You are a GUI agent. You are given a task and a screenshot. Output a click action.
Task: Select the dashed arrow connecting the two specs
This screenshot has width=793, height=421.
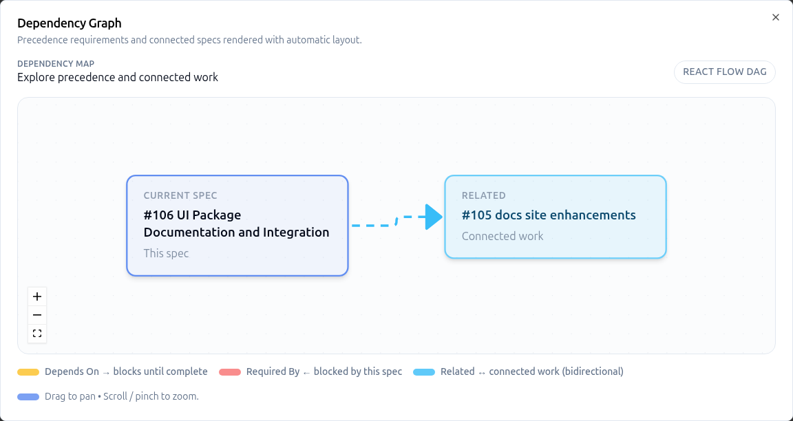point(396,222)
